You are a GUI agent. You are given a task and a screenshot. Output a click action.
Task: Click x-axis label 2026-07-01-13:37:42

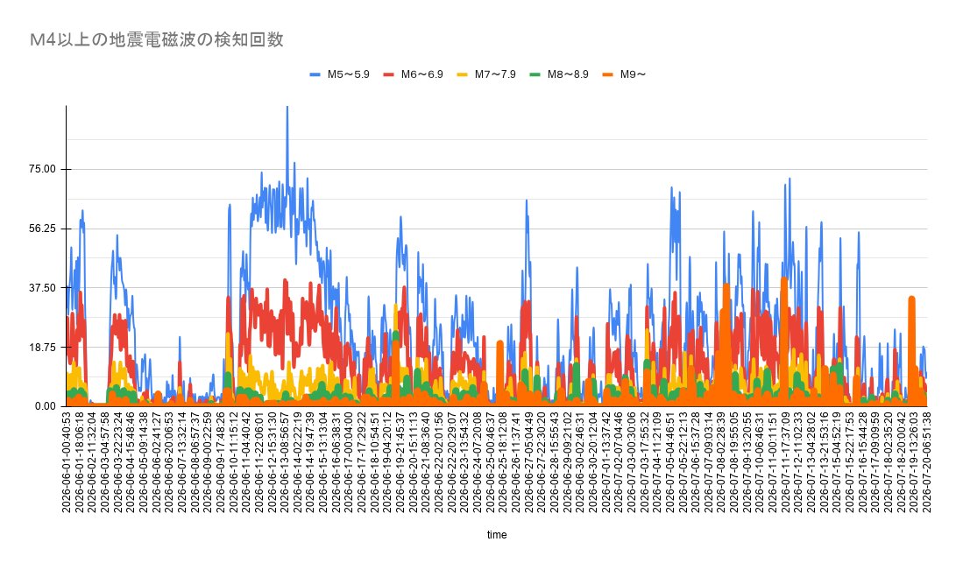(606, 462)
